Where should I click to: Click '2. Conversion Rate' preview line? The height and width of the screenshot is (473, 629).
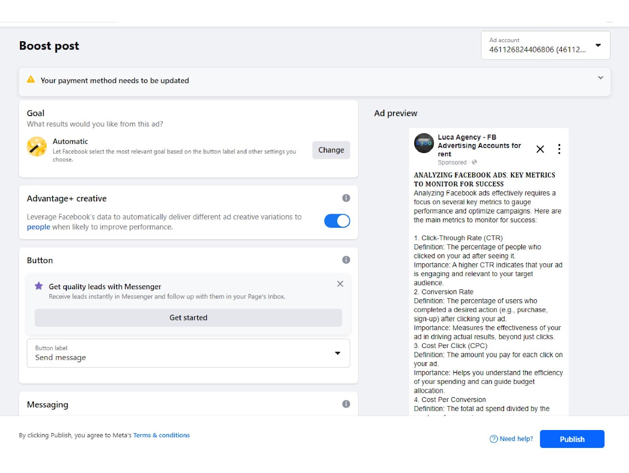(x=443, y=292)
